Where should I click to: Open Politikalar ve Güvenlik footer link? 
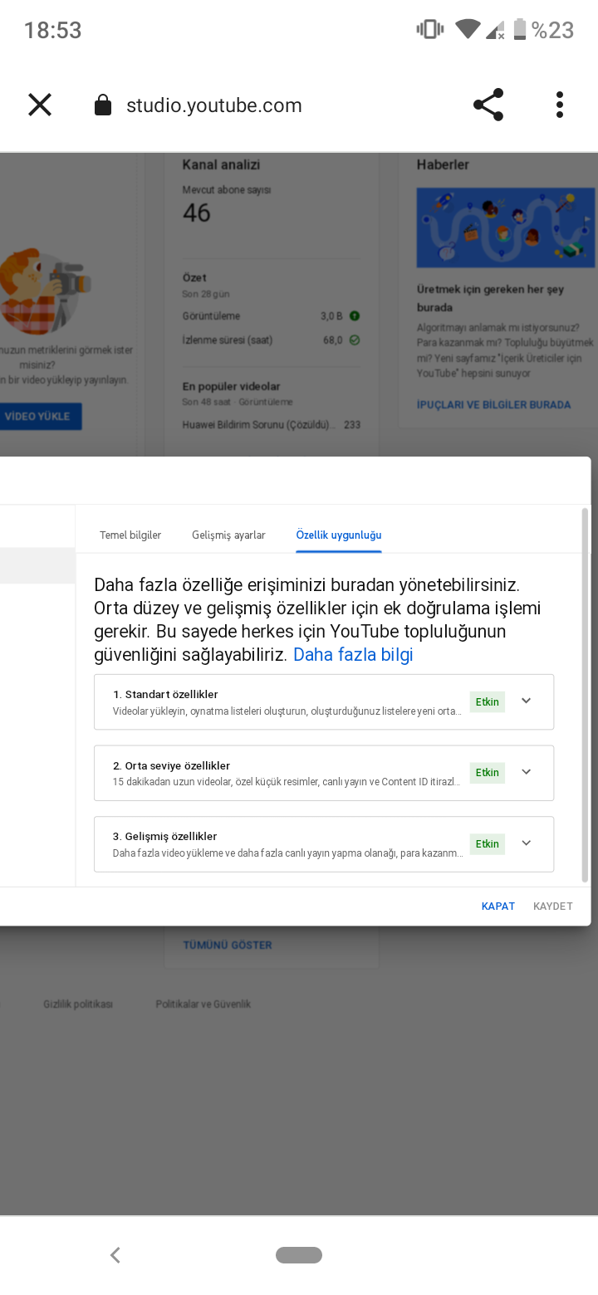[x=203, y=1004]
